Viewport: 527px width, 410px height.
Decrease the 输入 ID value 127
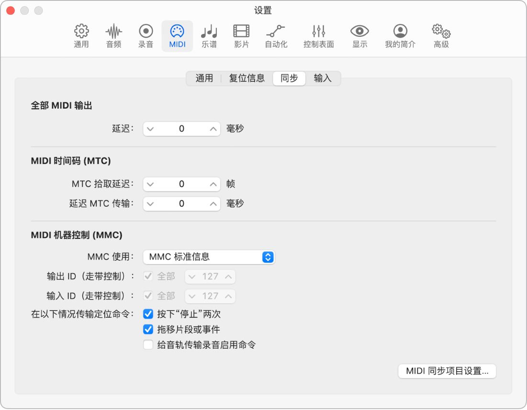pyautogui.click(x=192, y=296)
